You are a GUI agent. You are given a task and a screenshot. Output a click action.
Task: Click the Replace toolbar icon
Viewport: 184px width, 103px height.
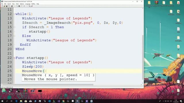(32, 6)
